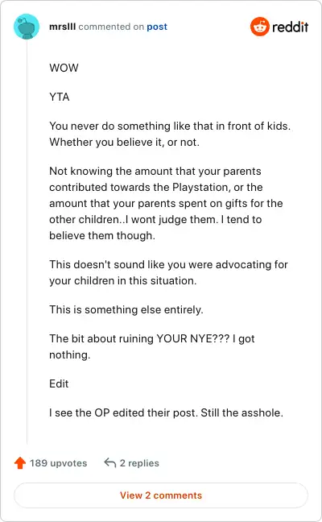
Task: Click the 189 upvotes count
Action: click(59, 463)
